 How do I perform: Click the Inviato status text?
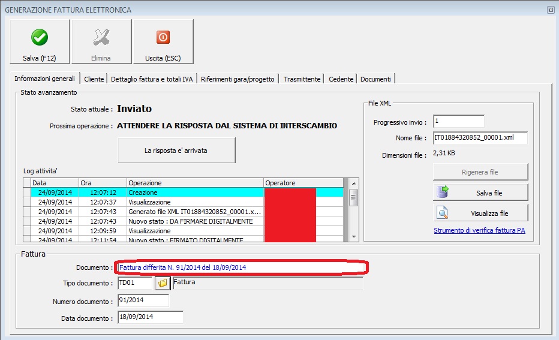coord(134,109)
